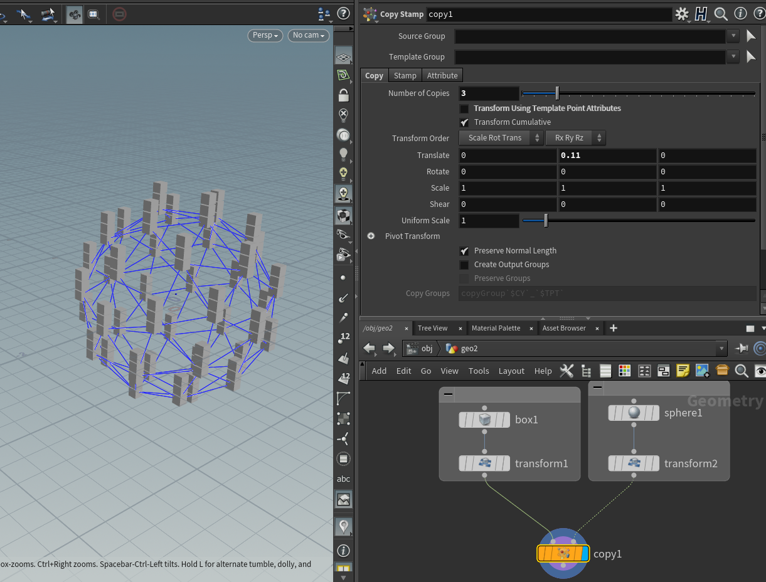
Task: Open the Layout menu in network editor
Action: point(511,371)
